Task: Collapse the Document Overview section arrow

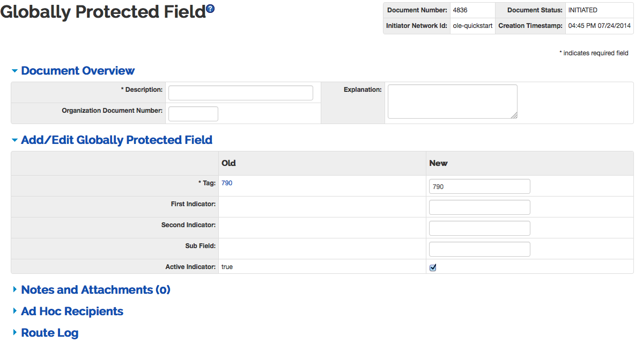Action: (x=14, y=71)
